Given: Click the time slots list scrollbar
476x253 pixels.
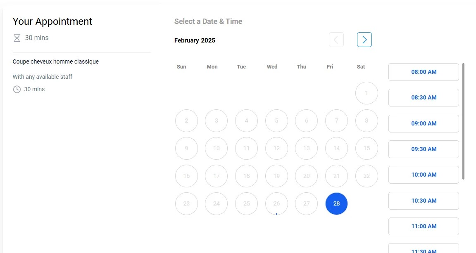Looking at the screenshot, I should point(463,121).
